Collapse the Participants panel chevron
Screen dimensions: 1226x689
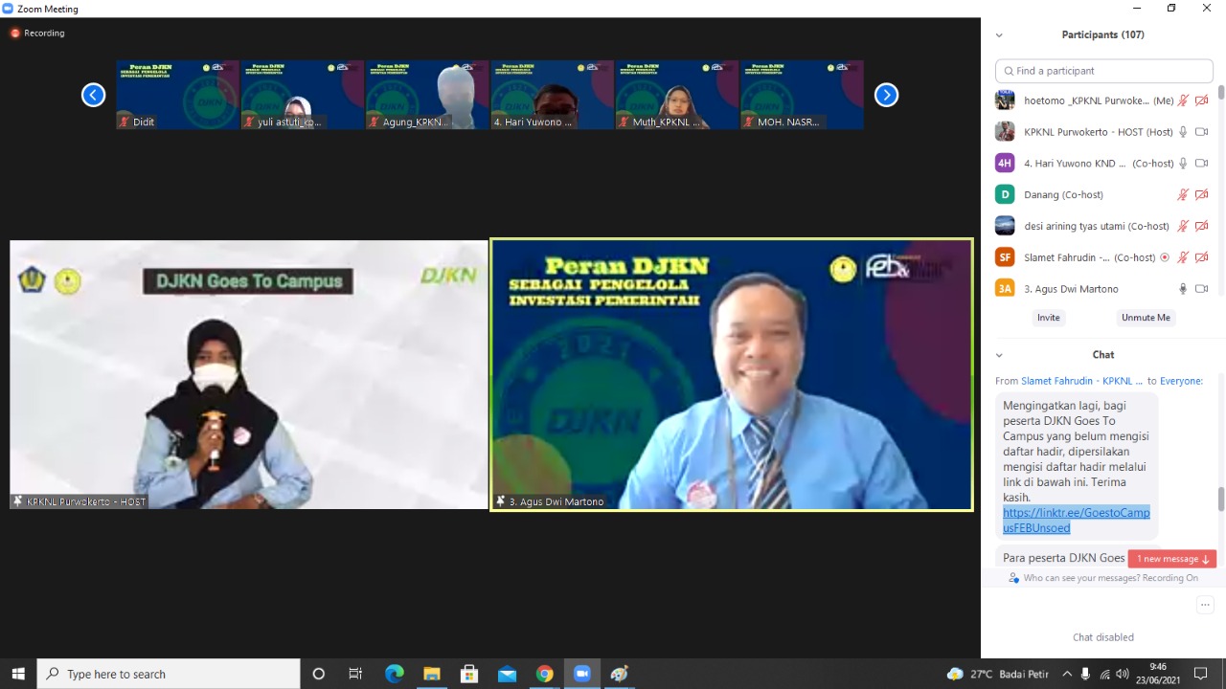tap(999, 35)
